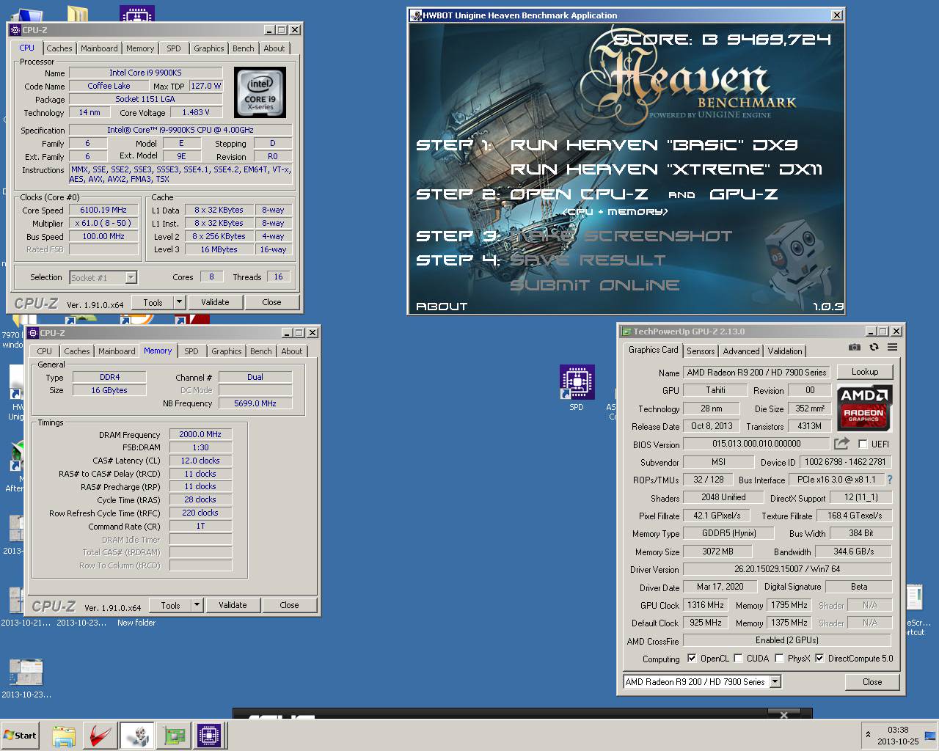Open the Bench tab in top CPU-Z

[x=244, y=48]
